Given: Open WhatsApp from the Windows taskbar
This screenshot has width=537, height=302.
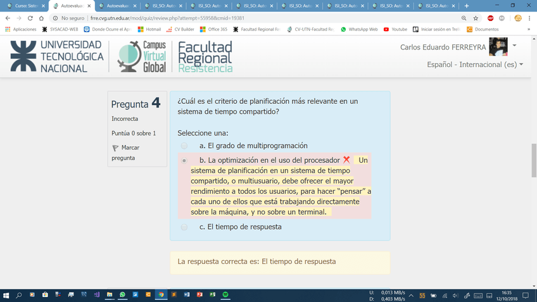Looking at the screenshot, I should click(122, 295).
